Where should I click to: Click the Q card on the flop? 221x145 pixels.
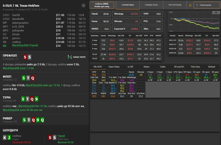[33, 78]
